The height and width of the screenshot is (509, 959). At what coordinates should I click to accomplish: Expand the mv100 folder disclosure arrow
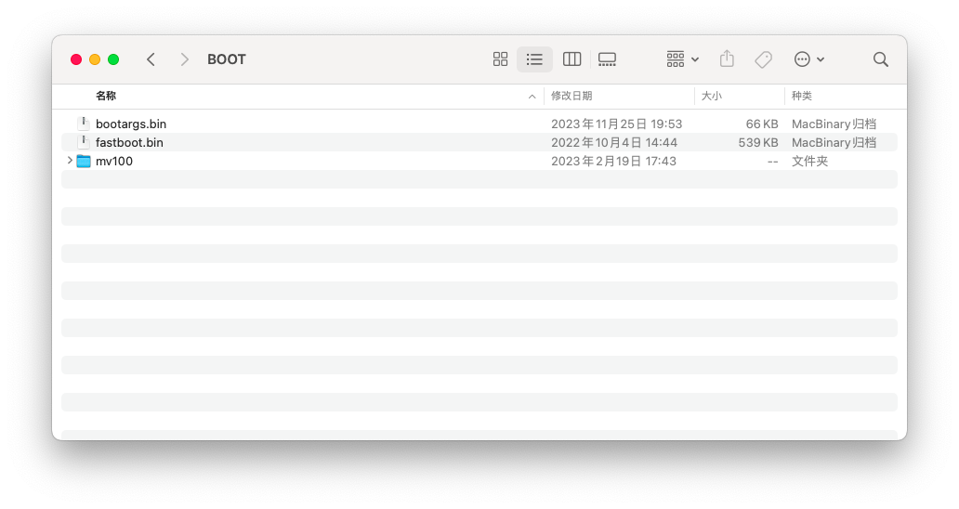[70, 161]
